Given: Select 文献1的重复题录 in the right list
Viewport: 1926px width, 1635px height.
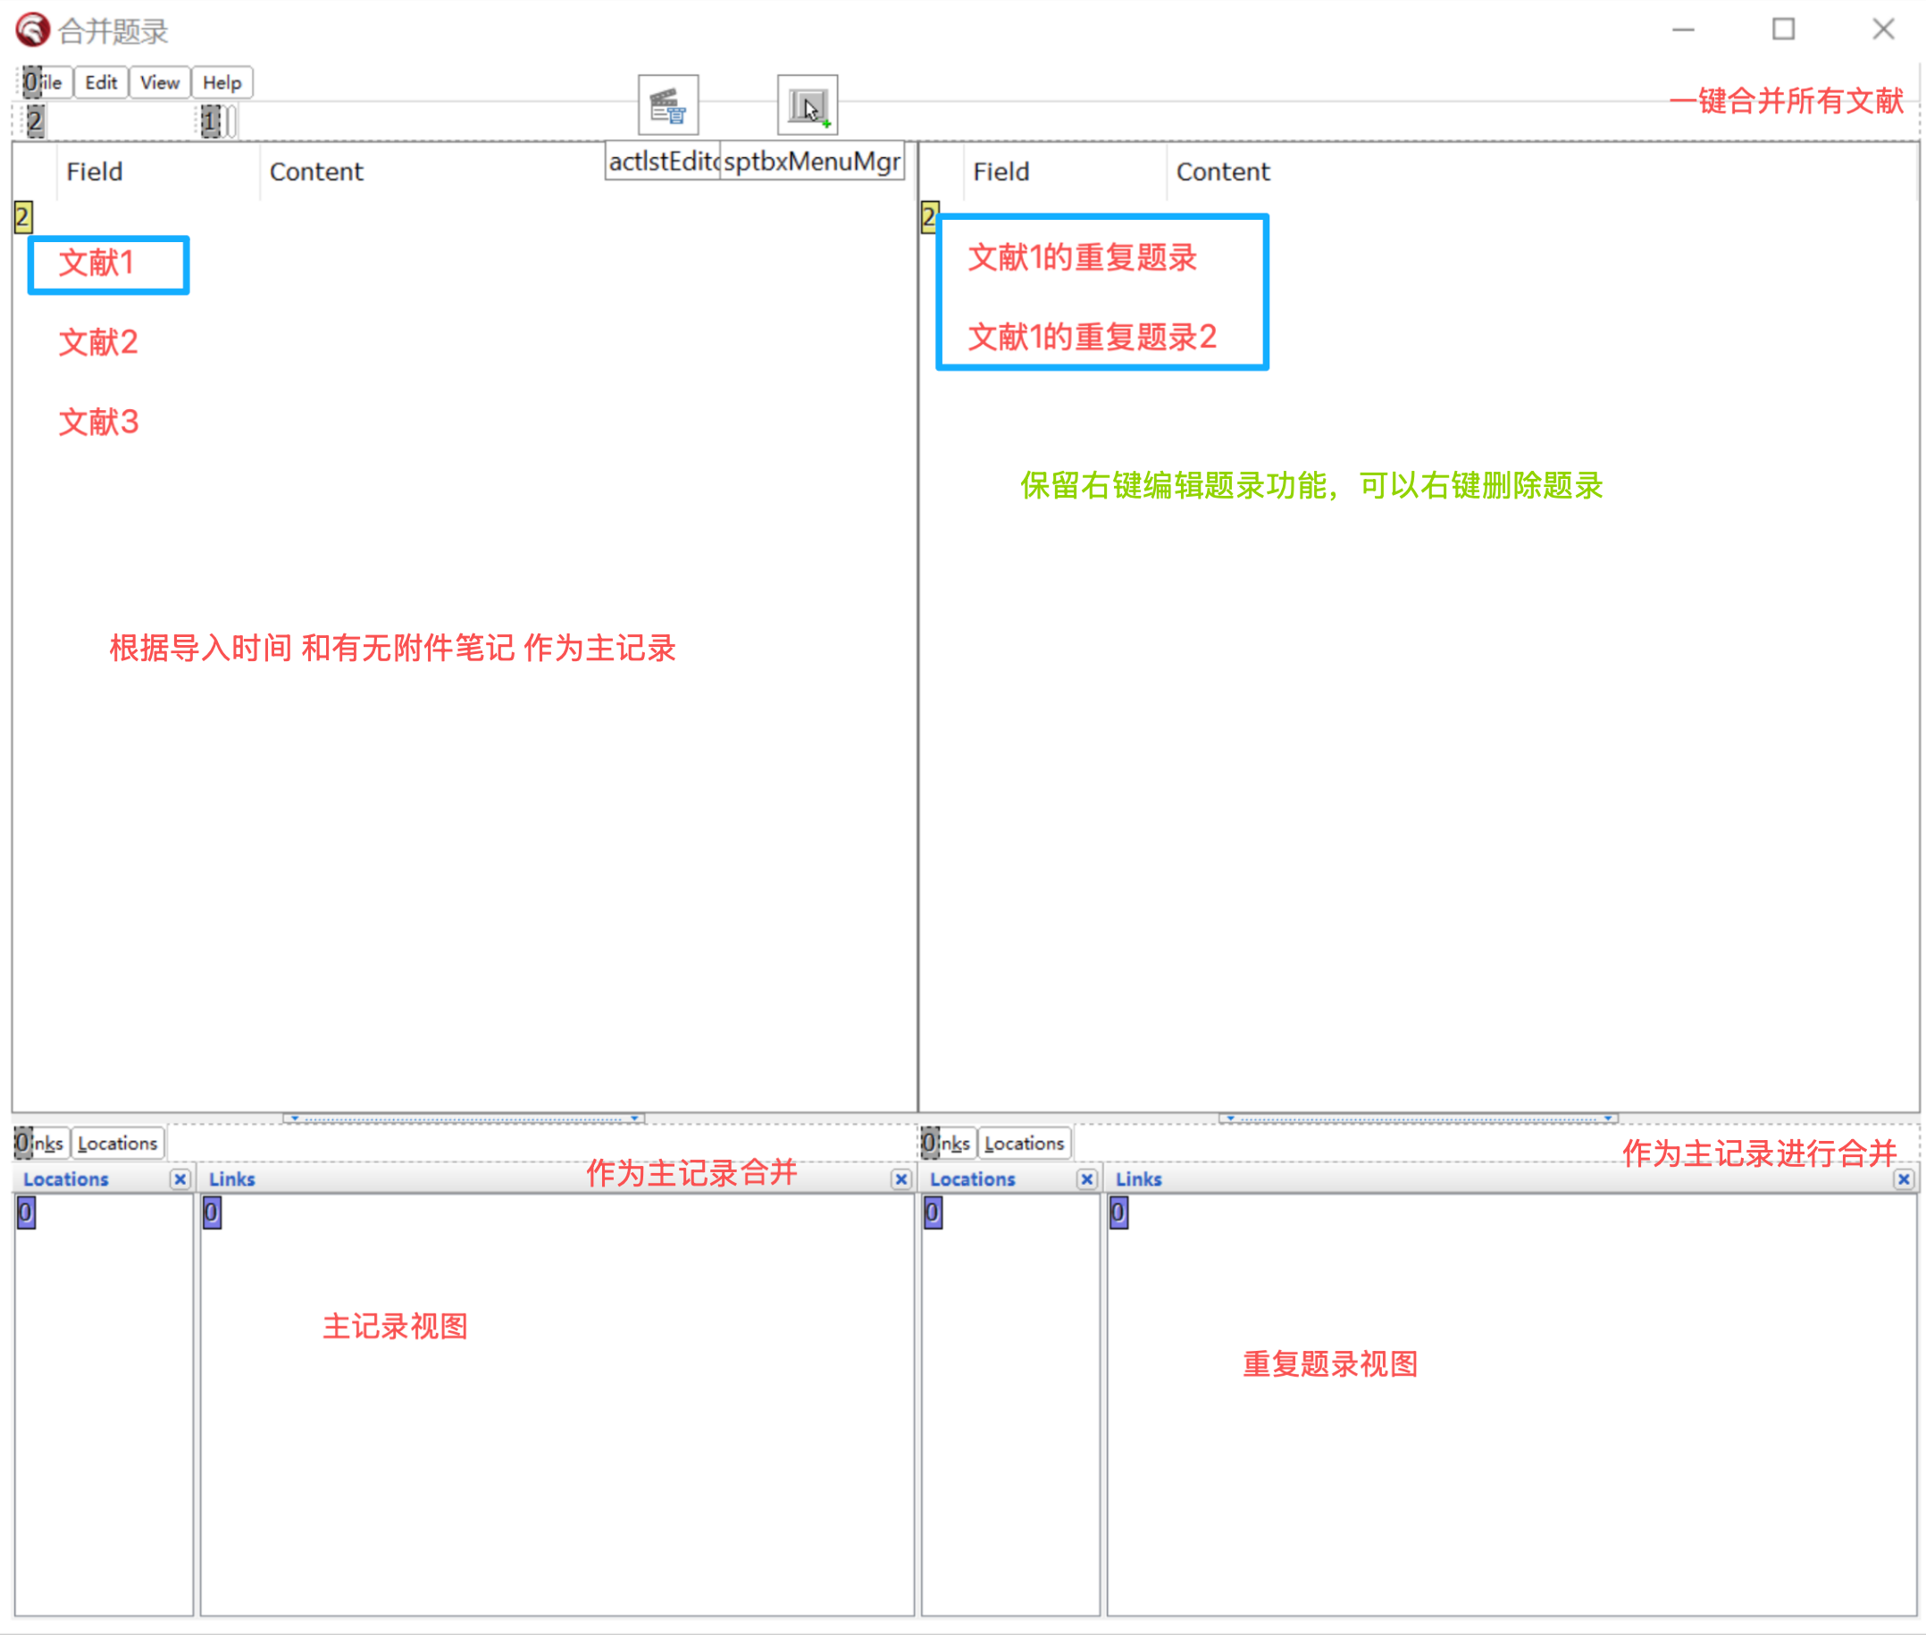Looking at the screenshot, I should [x=1083, y=258].
